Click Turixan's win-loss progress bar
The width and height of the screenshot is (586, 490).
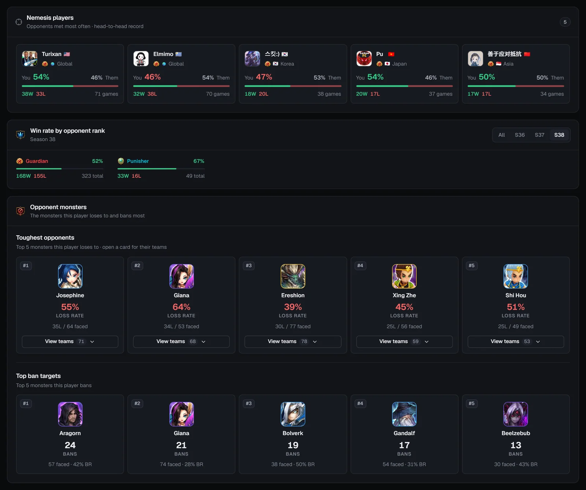pyautogui.click(x=70, y=86)
